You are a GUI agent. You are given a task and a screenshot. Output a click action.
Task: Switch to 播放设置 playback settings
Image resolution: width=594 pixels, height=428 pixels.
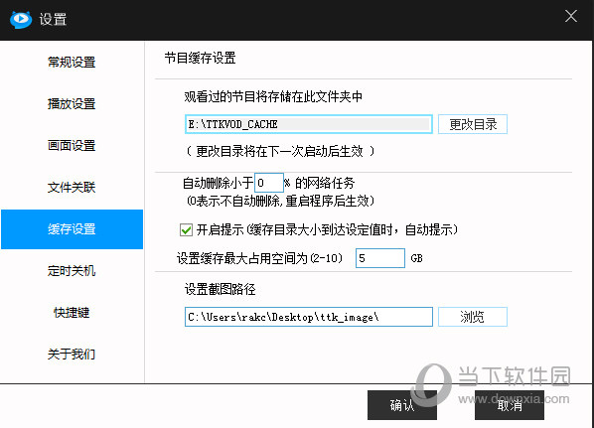[x=72, y=104]
